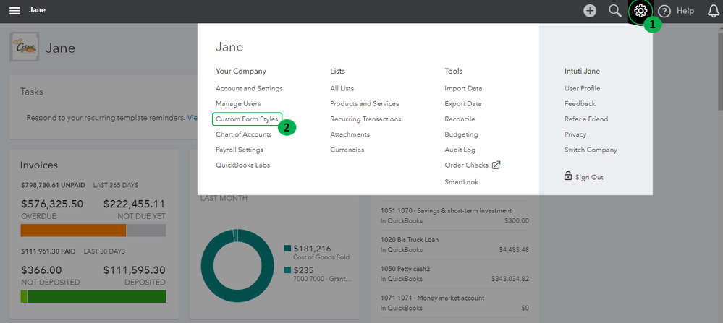
Task: Select Account and Settings
Action: click(249, 88)
